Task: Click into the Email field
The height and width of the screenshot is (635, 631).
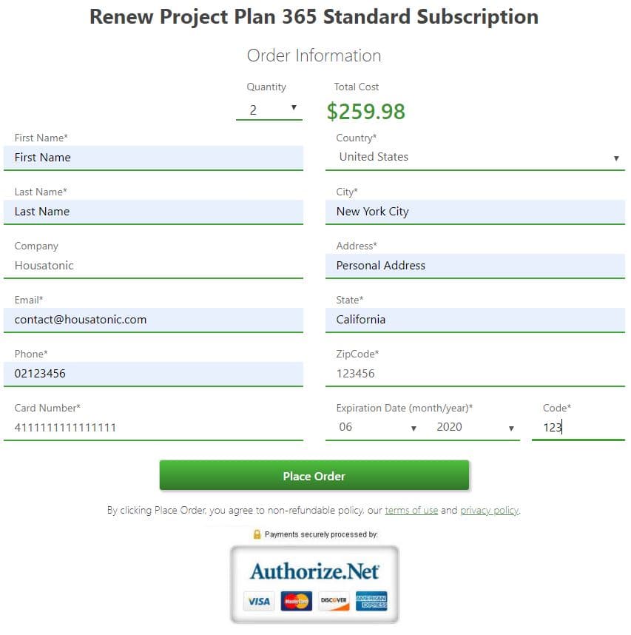Action: click(153, 320)
